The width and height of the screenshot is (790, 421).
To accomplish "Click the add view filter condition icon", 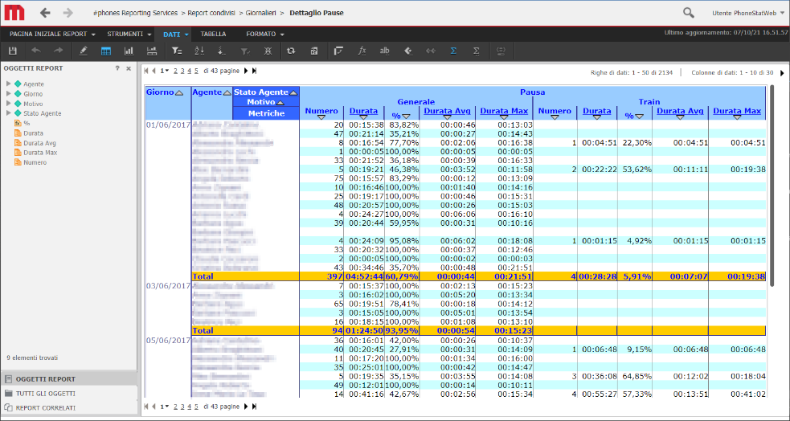I will [338, 51].
